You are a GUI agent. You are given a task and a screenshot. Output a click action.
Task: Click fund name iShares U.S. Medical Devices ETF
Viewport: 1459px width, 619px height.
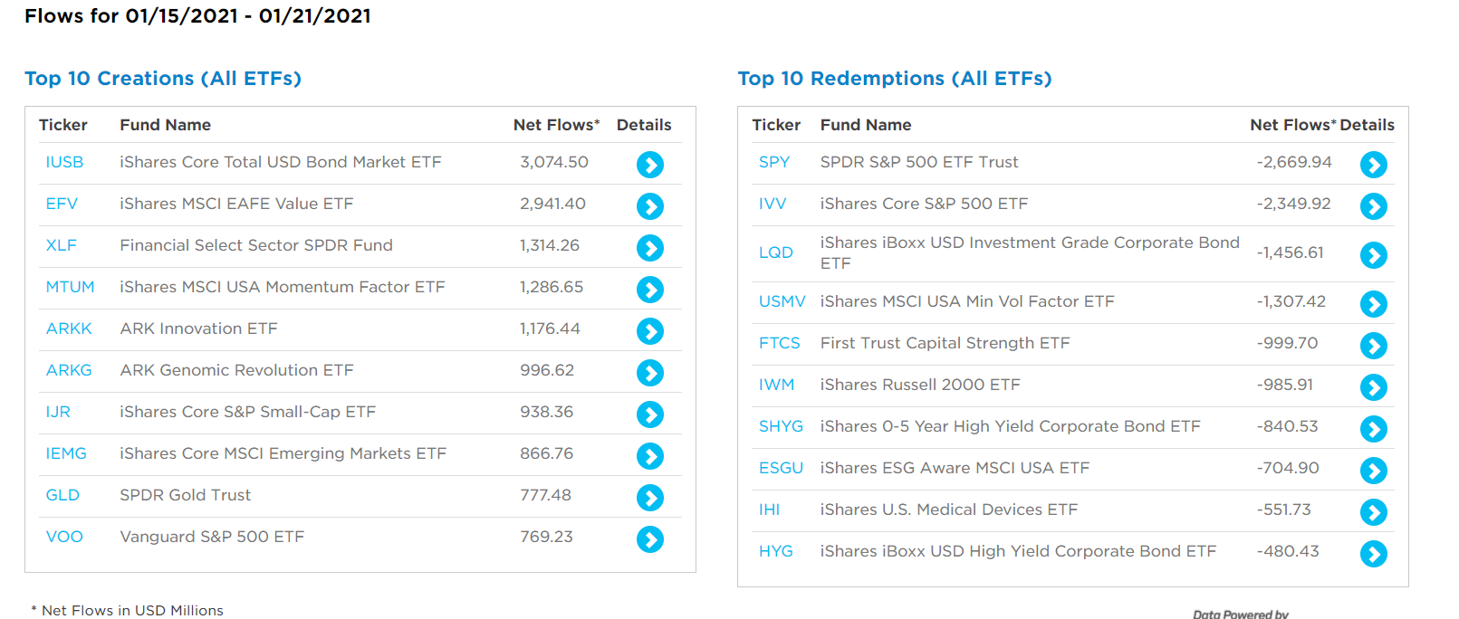coord(949,509)
